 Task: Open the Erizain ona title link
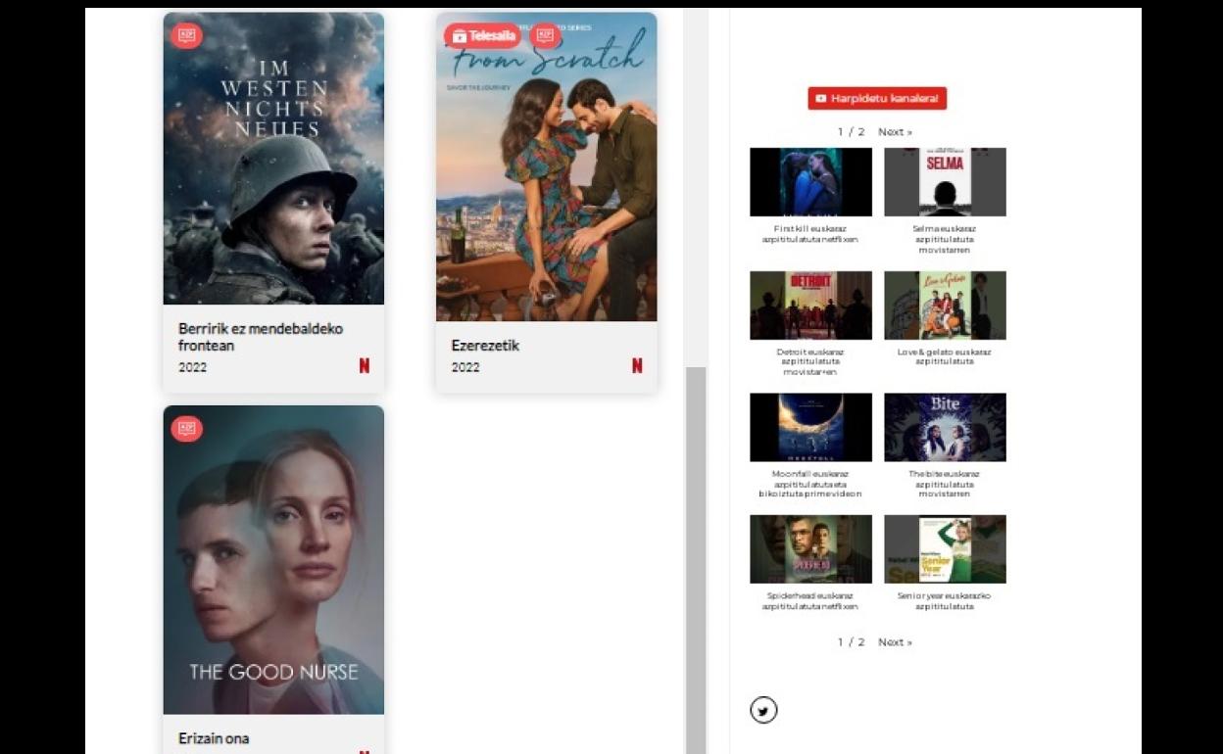(214, 738)
